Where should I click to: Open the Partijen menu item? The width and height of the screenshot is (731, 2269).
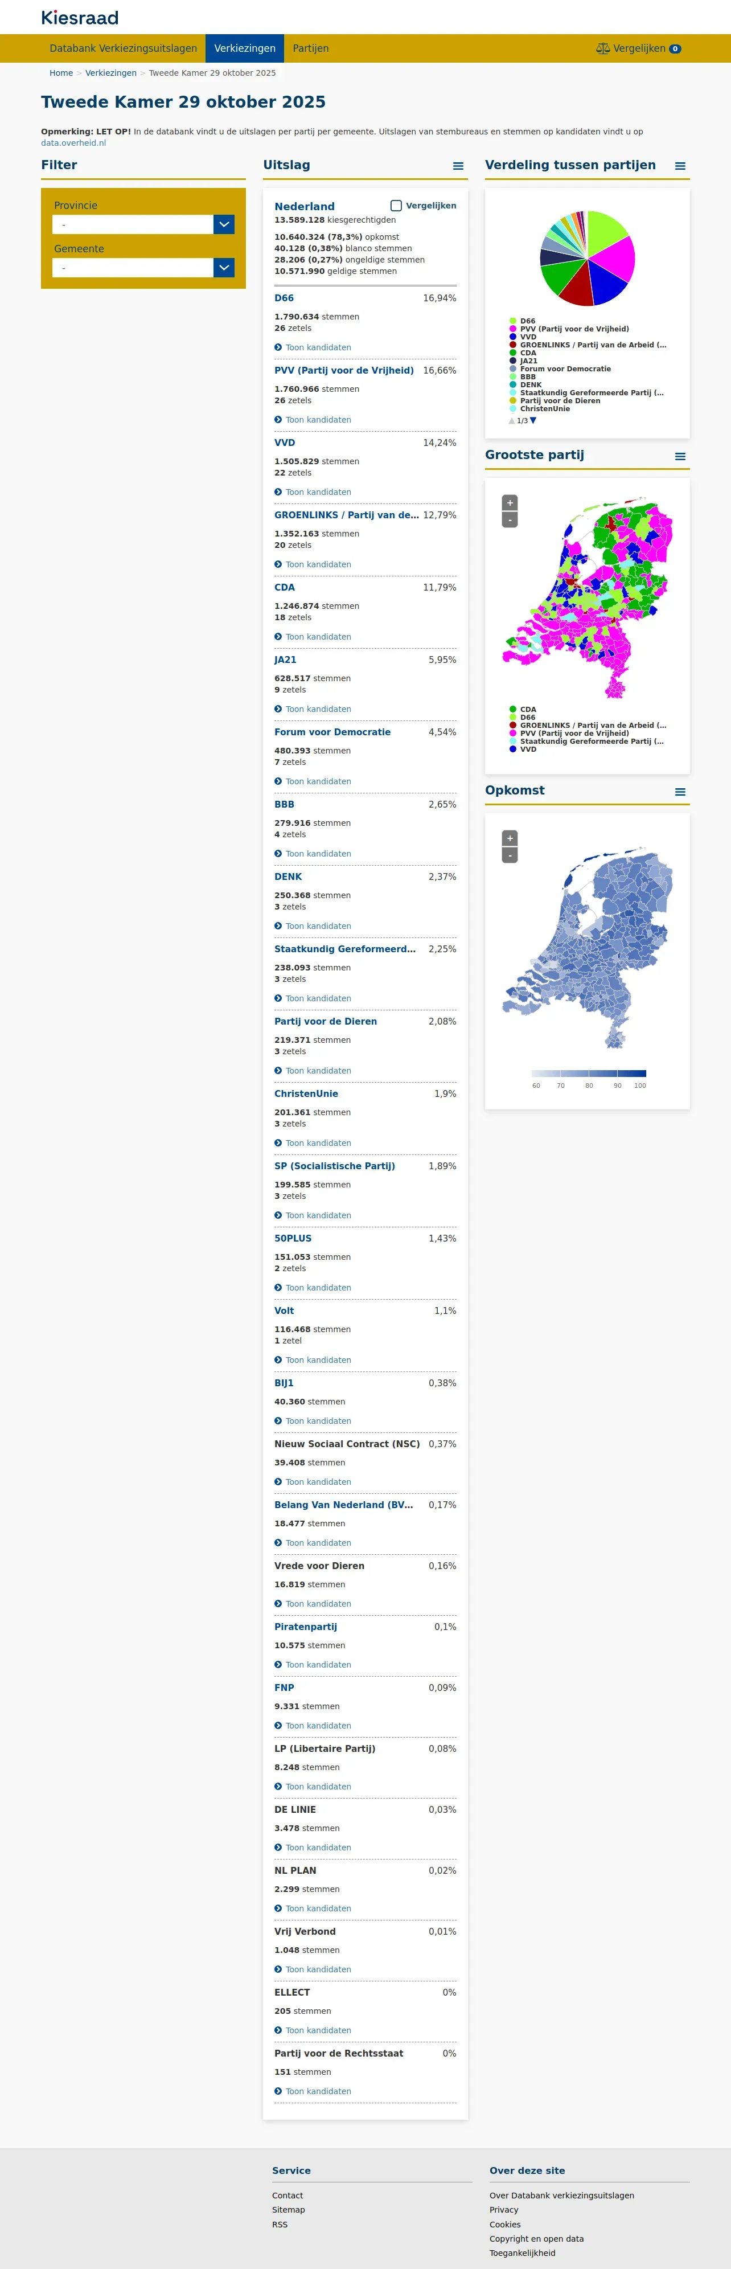pyautogui.click(x=311, y=48)
